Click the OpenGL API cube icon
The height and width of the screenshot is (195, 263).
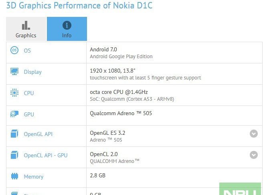tap(14, 134)
